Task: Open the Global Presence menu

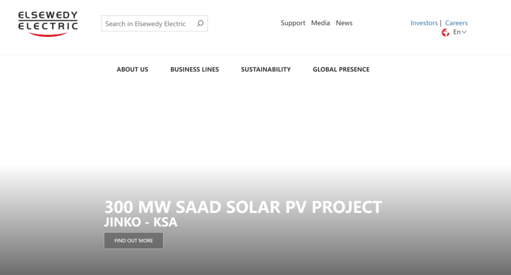Action: (x=341, y=69)
